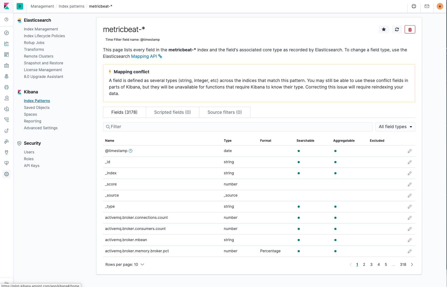The image size is (447, 287).
Task: Open Discover from the side navigation
Action: [7, 33]
